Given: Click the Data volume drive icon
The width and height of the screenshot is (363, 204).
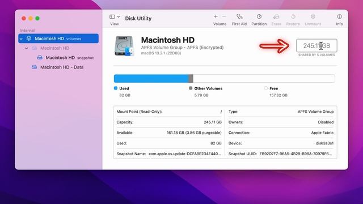Looking at the screenshot, I should [x=34, y=67].
